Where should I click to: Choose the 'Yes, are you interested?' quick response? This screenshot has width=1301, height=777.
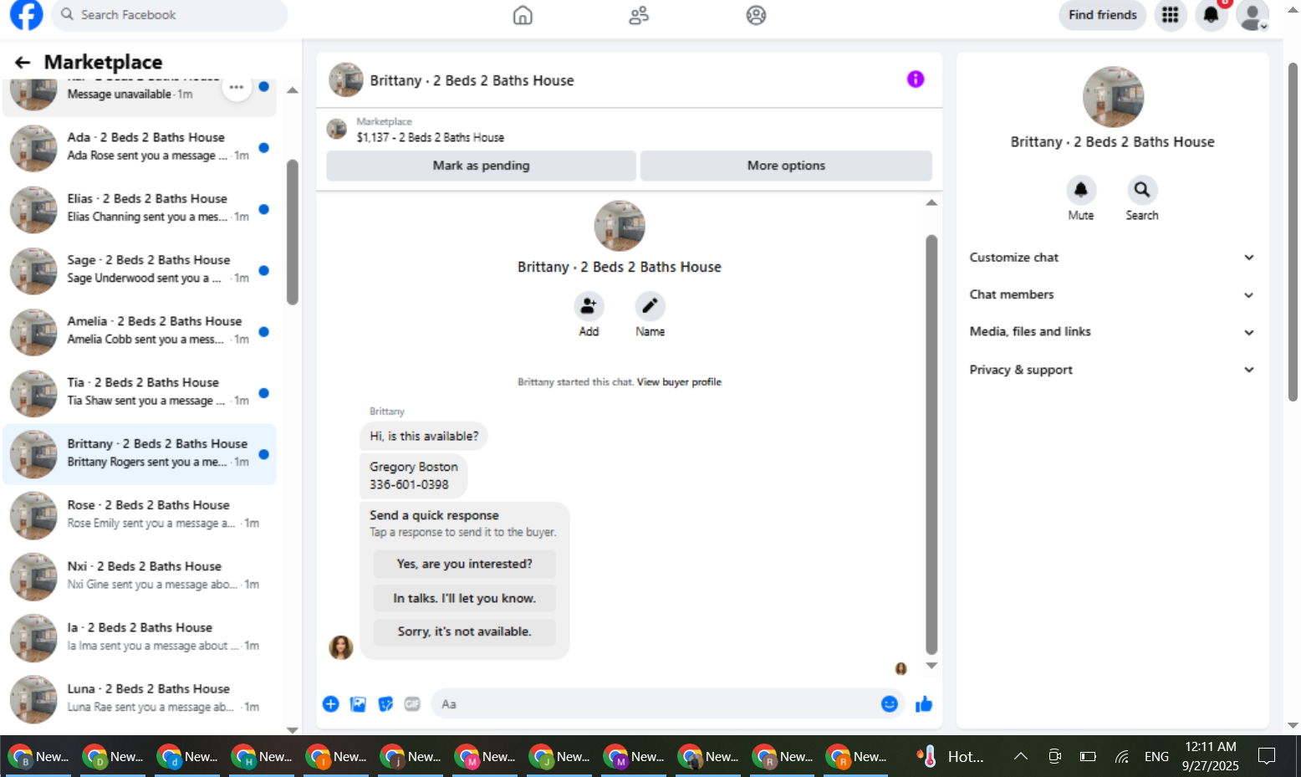click(464, 564)
